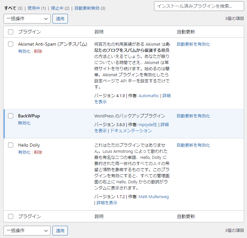This screenshot has width=247, height=238.
Task: Click the バージョン 4.1.9 version text
Action: pos(109,96)
